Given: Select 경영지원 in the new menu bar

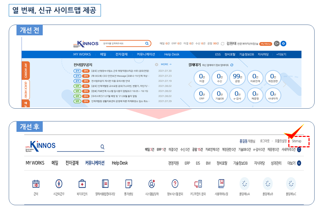Looking at the screenshot, I should tap(173, 163).
